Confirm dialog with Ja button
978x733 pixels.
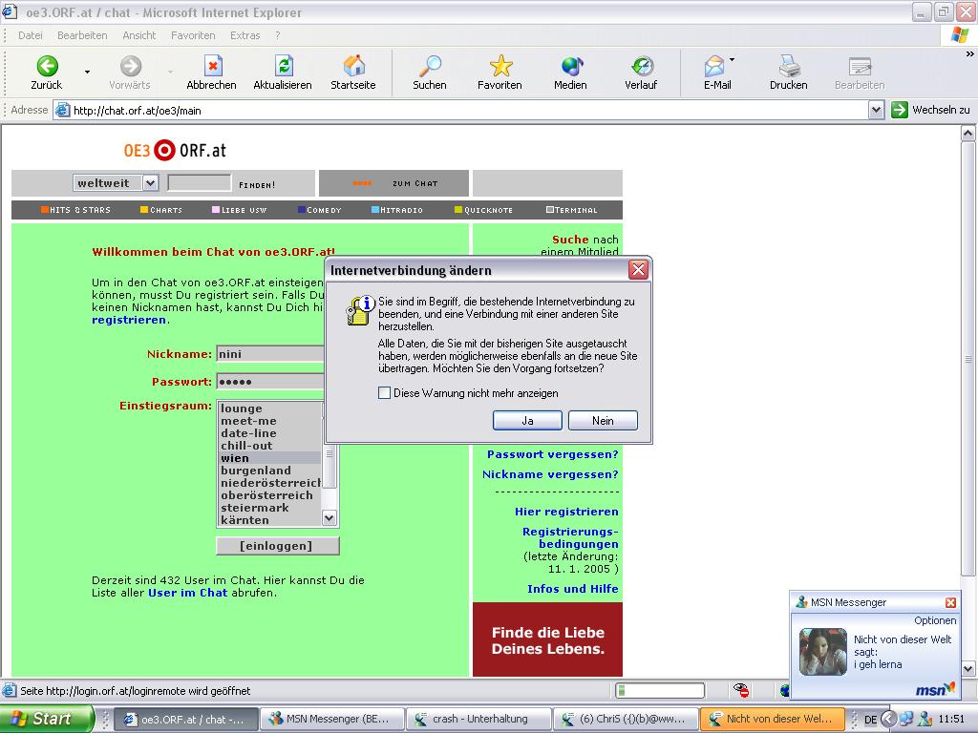coord(527,421)
